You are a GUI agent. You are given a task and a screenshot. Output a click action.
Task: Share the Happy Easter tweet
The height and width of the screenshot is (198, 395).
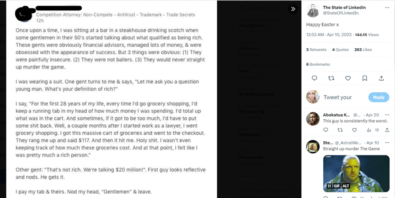tap(381, 78)
